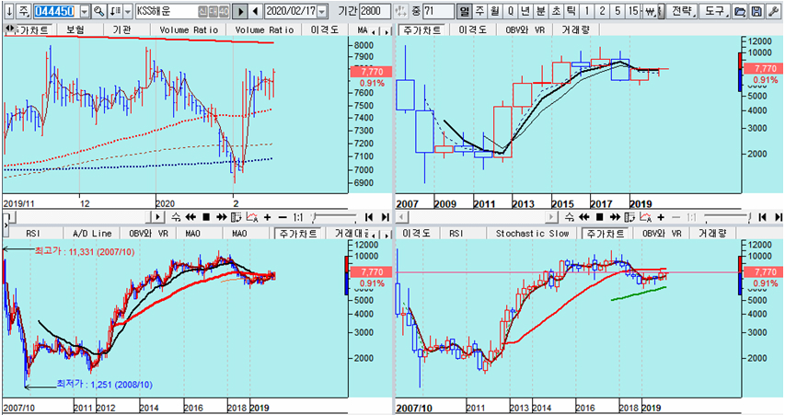Open the 도구 tools dropdown menu
The height and width of the screenshot is (415, 785).
click(x=715, y=11)
